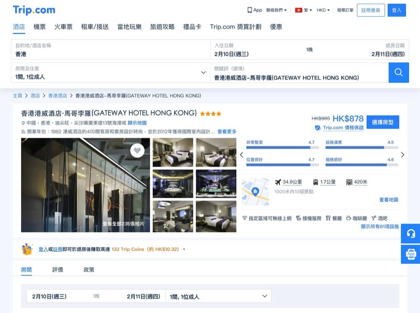Click the metro distance icon 420米

click(x=349, y=182)
